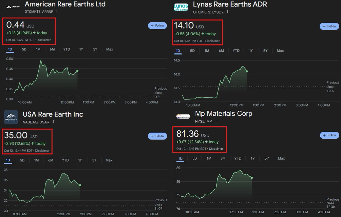This screenshot has width=341, height=217.
Task: Select 6M tab on Mp Materials chart
Action: click(x=223, y=158)
